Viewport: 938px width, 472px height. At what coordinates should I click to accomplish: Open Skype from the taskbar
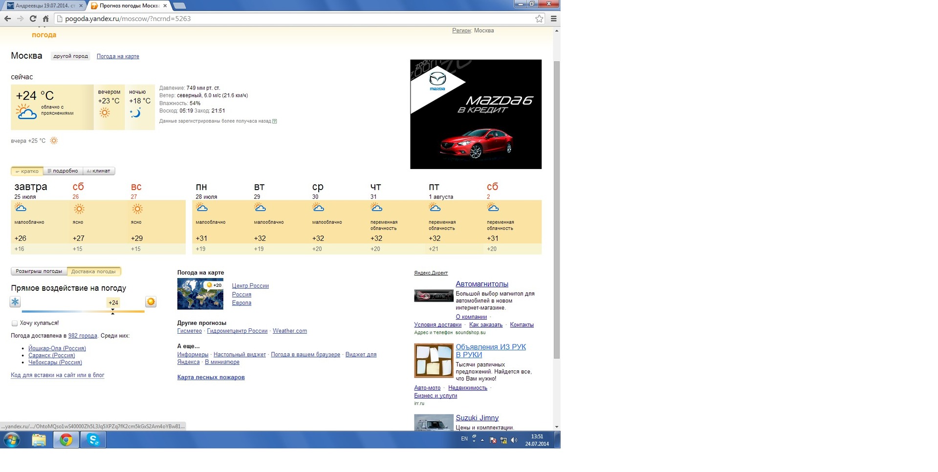(93, 440)
